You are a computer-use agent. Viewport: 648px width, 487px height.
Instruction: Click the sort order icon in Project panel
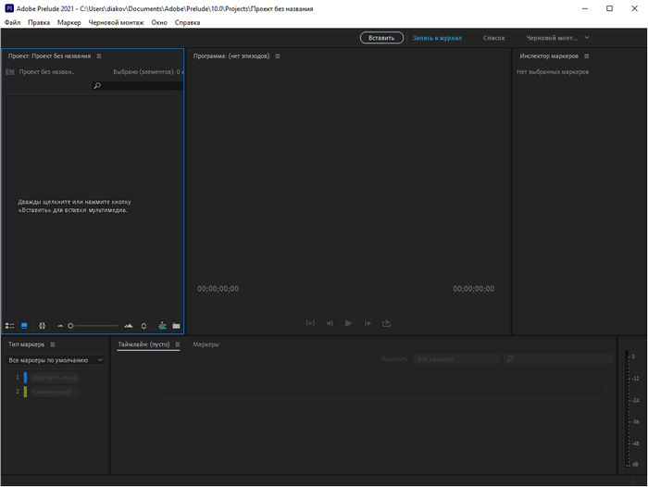[143, 326]
